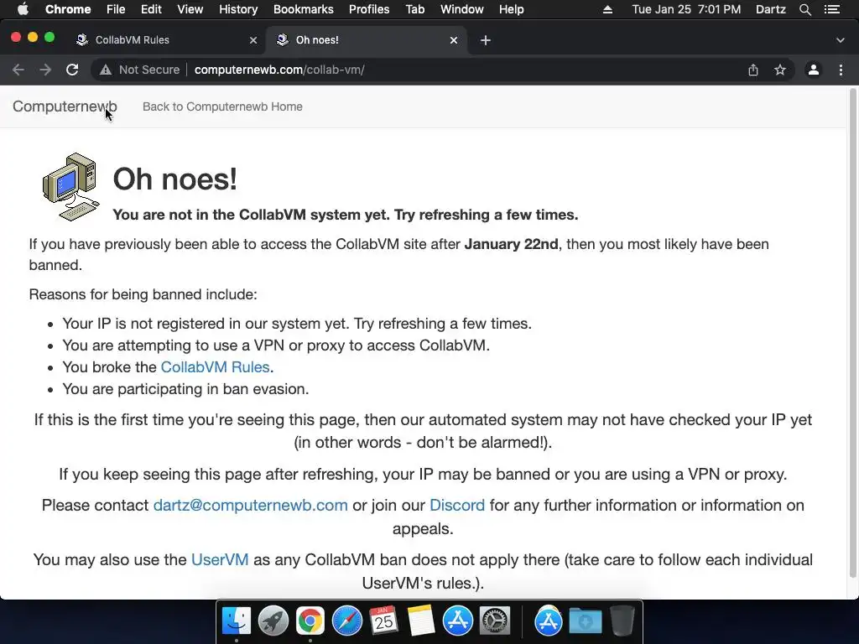Open System Preferences gear in Dock

click(495, 621)
